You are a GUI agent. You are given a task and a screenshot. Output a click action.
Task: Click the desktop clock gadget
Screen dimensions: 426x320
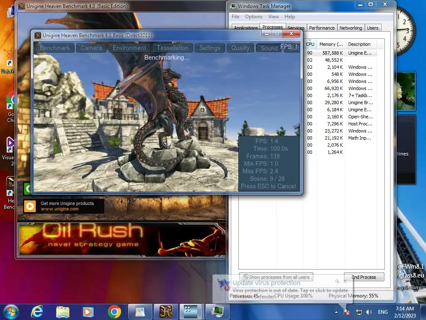point(405,30)
